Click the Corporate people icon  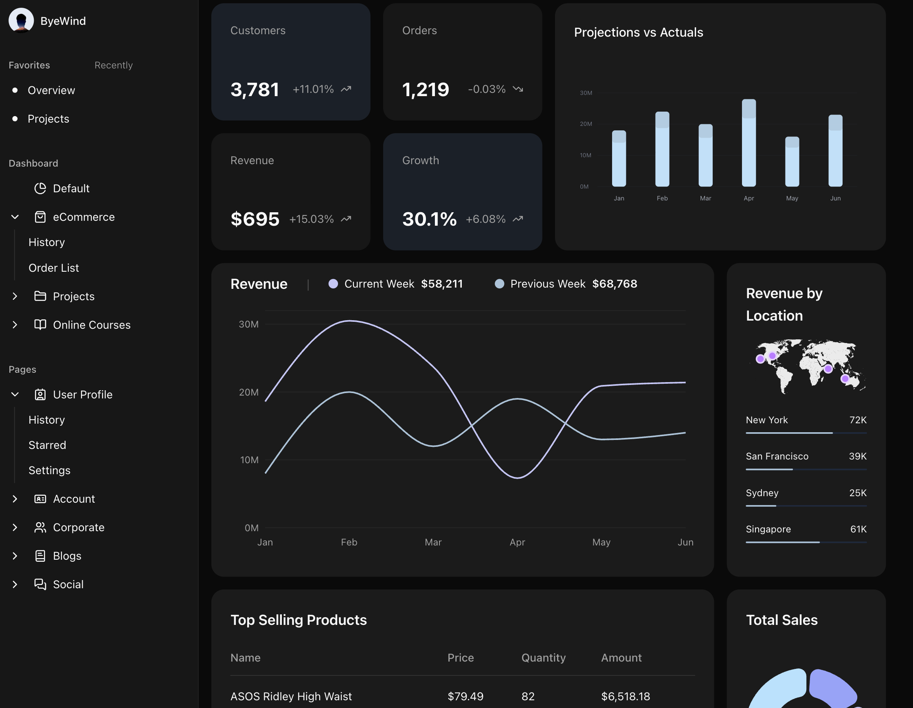coord(40,527)
